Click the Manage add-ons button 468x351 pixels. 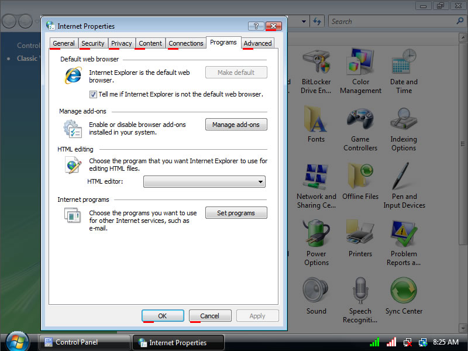click(x=236, y=125)
